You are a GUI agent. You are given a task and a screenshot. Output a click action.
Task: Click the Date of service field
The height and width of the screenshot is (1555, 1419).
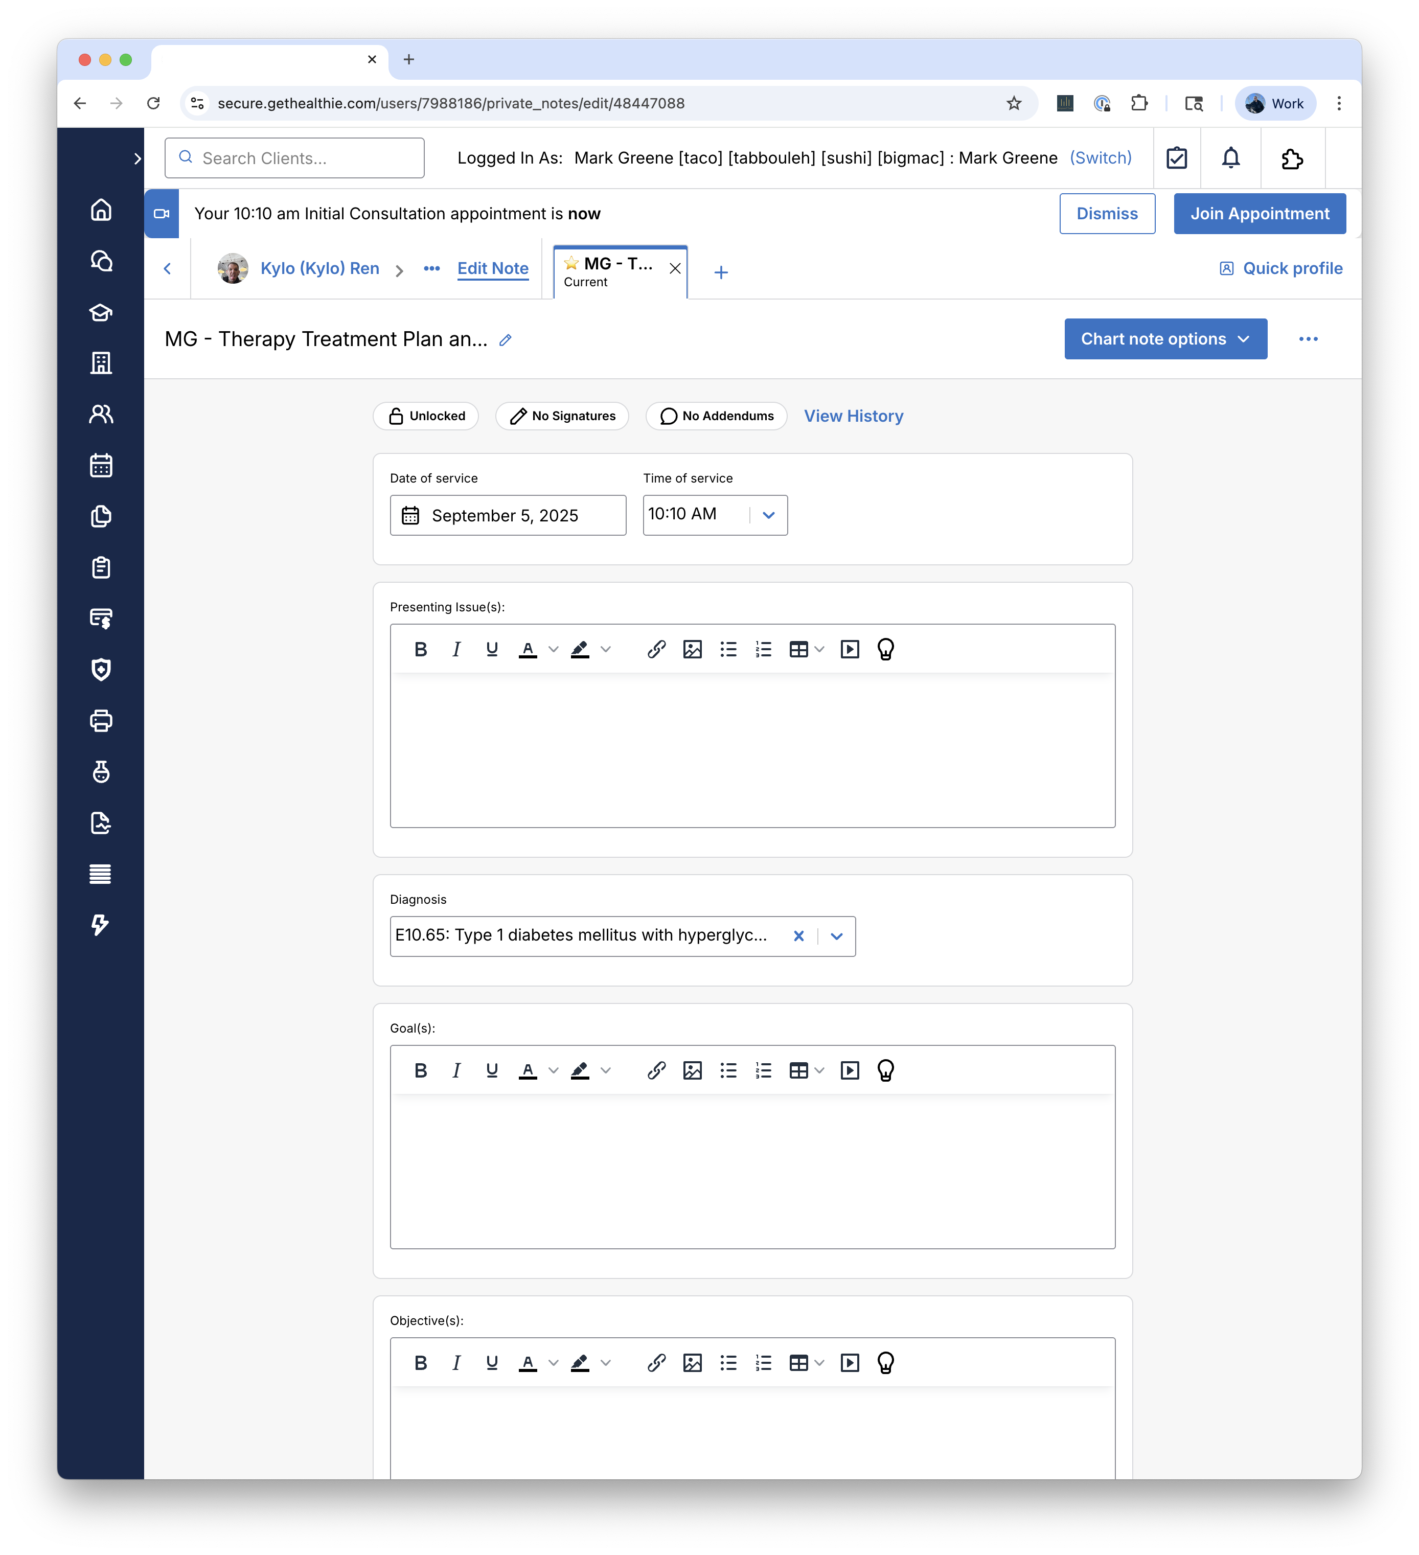508,515
